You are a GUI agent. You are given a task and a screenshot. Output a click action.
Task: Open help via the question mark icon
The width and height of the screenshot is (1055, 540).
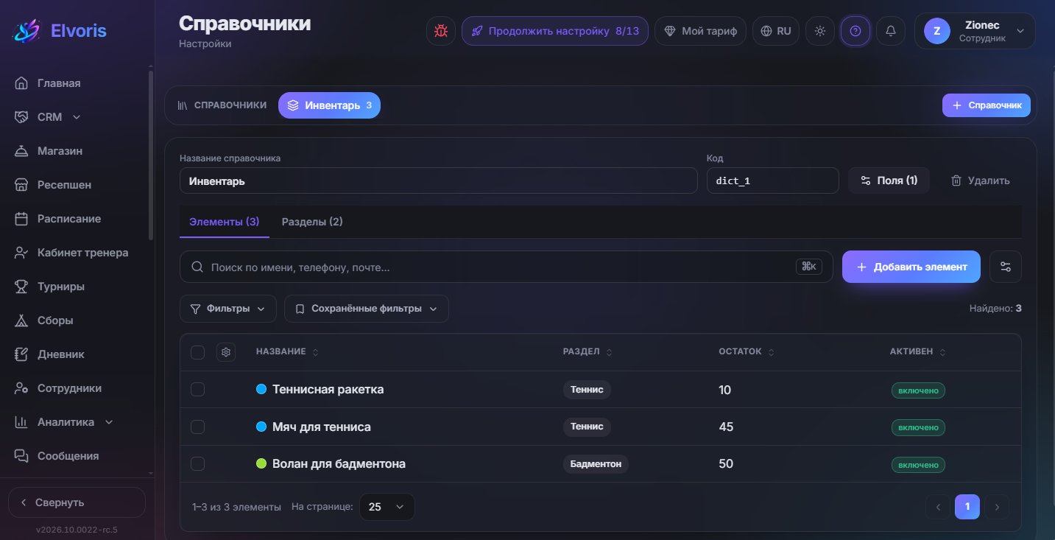(x=855, y=31)
